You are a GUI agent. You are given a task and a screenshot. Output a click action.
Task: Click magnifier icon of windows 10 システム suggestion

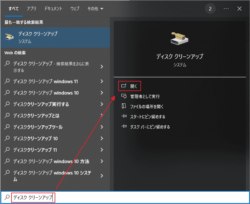coord(7,173)
